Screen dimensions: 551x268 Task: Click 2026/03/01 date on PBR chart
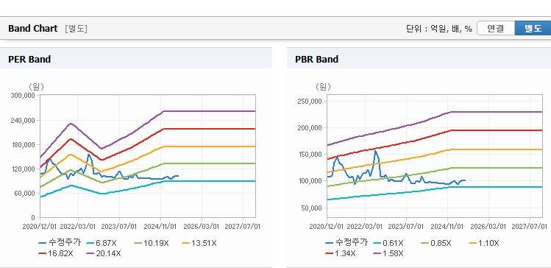pos(488,226)
